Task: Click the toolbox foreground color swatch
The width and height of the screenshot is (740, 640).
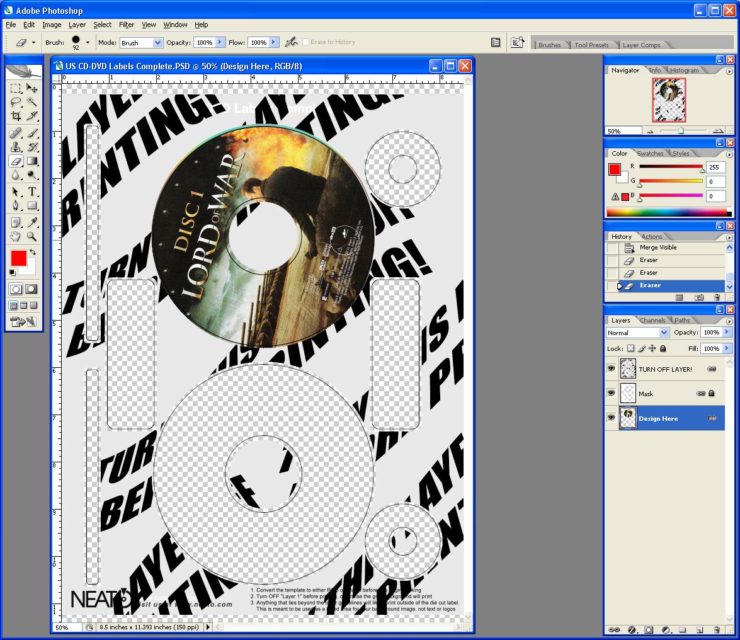Action: (19, 258)
